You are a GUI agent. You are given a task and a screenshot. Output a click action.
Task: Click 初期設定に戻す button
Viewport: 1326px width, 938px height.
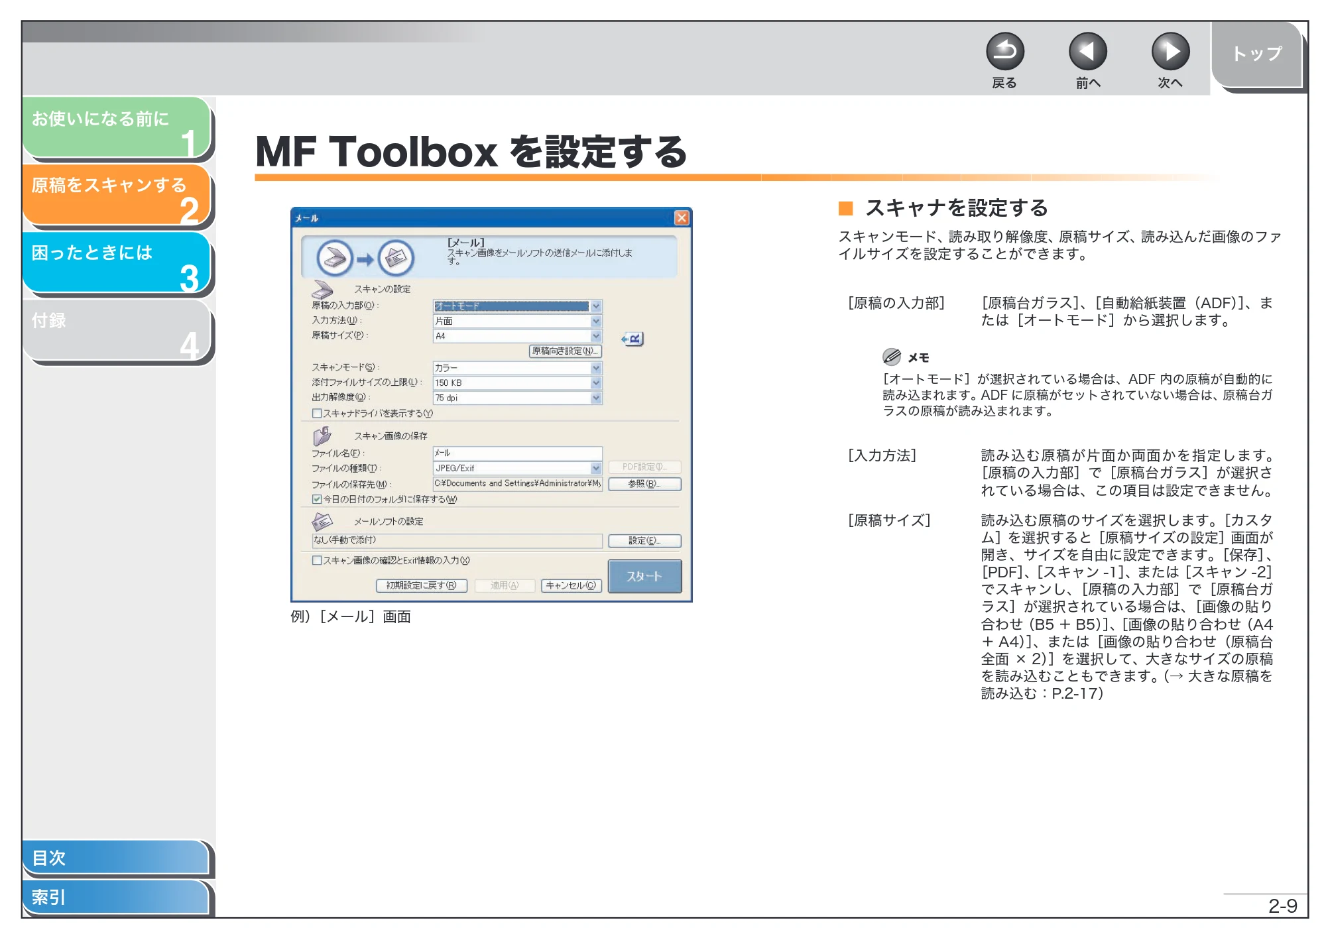pyautogui.click(x=422, y=585)
